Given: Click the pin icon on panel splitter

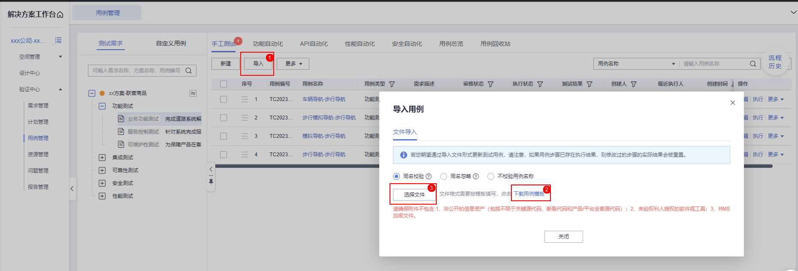Looking at the screenshot, I should 211,182.
